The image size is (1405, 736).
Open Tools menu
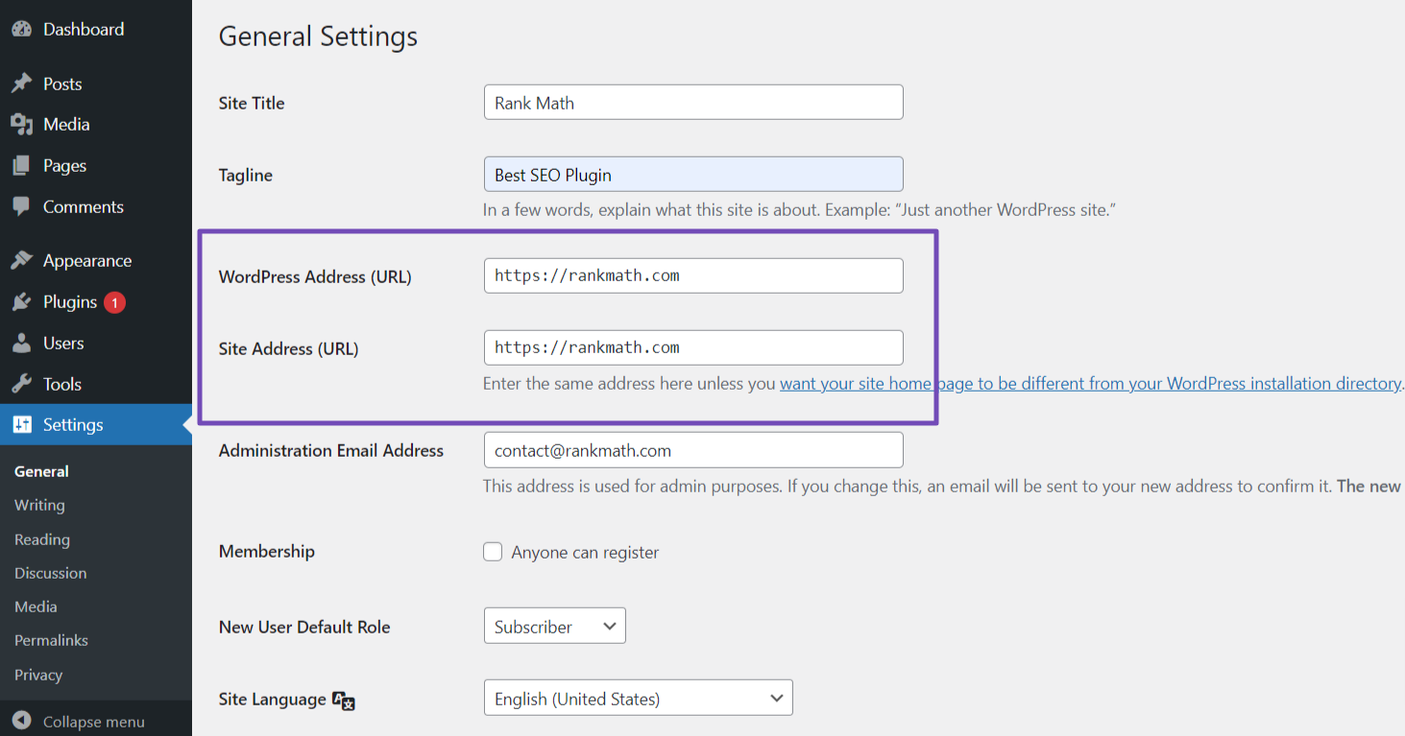coord(62,385)
